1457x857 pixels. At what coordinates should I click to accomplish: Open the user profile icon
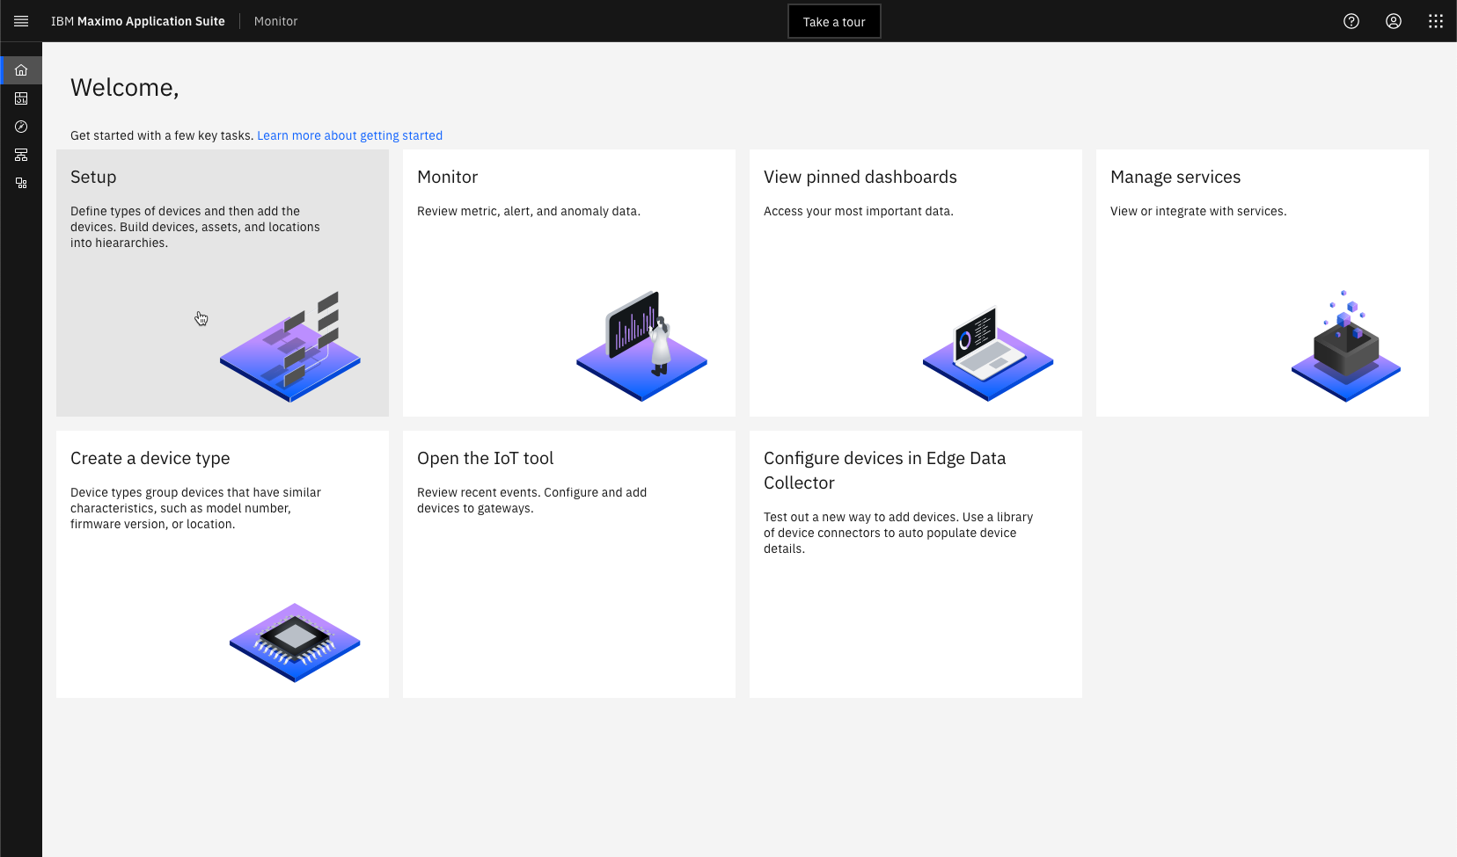(1394, 21)
